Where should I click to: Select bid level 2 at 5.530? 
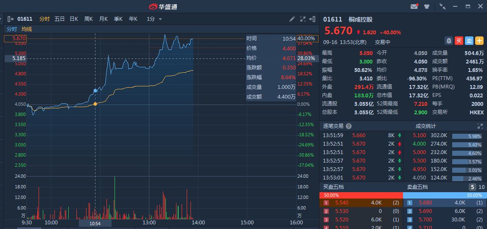click(x=361, y=211)
